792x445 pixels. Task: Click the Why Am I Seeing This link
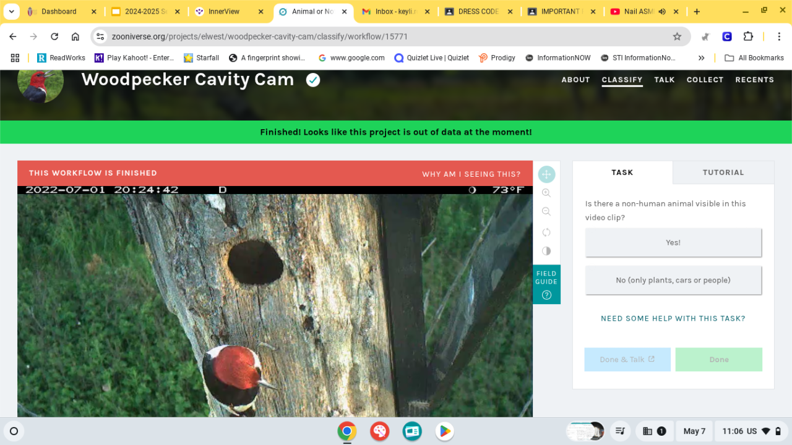coord(471,174)
